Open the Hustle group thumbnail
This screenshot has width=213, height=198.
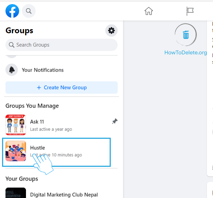pos(16,151)
